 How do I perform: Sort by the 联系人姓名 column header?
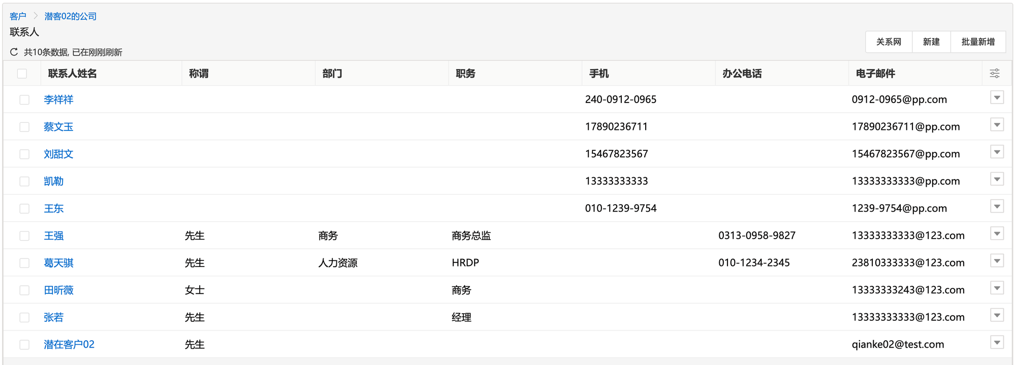click(72, 74)
